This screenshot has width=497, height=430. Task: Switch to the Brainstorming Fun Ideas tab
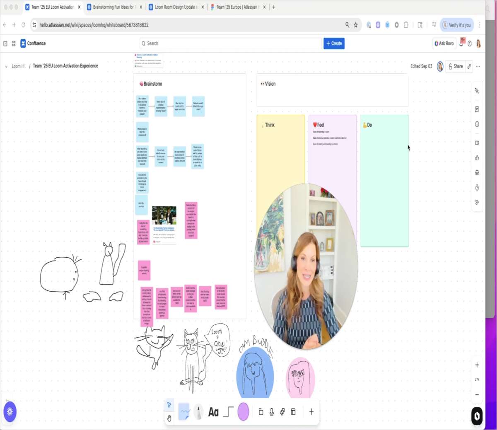tap(112, 7)
